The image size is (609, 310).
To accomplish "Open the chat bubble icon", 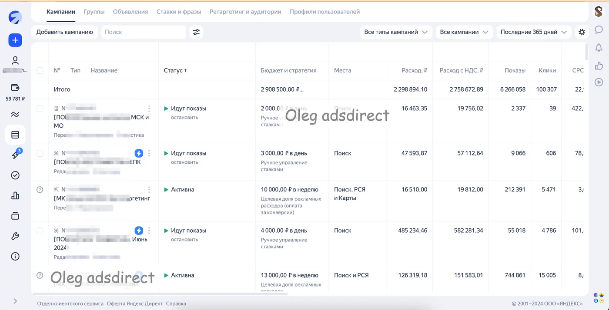I will [599, 30].
